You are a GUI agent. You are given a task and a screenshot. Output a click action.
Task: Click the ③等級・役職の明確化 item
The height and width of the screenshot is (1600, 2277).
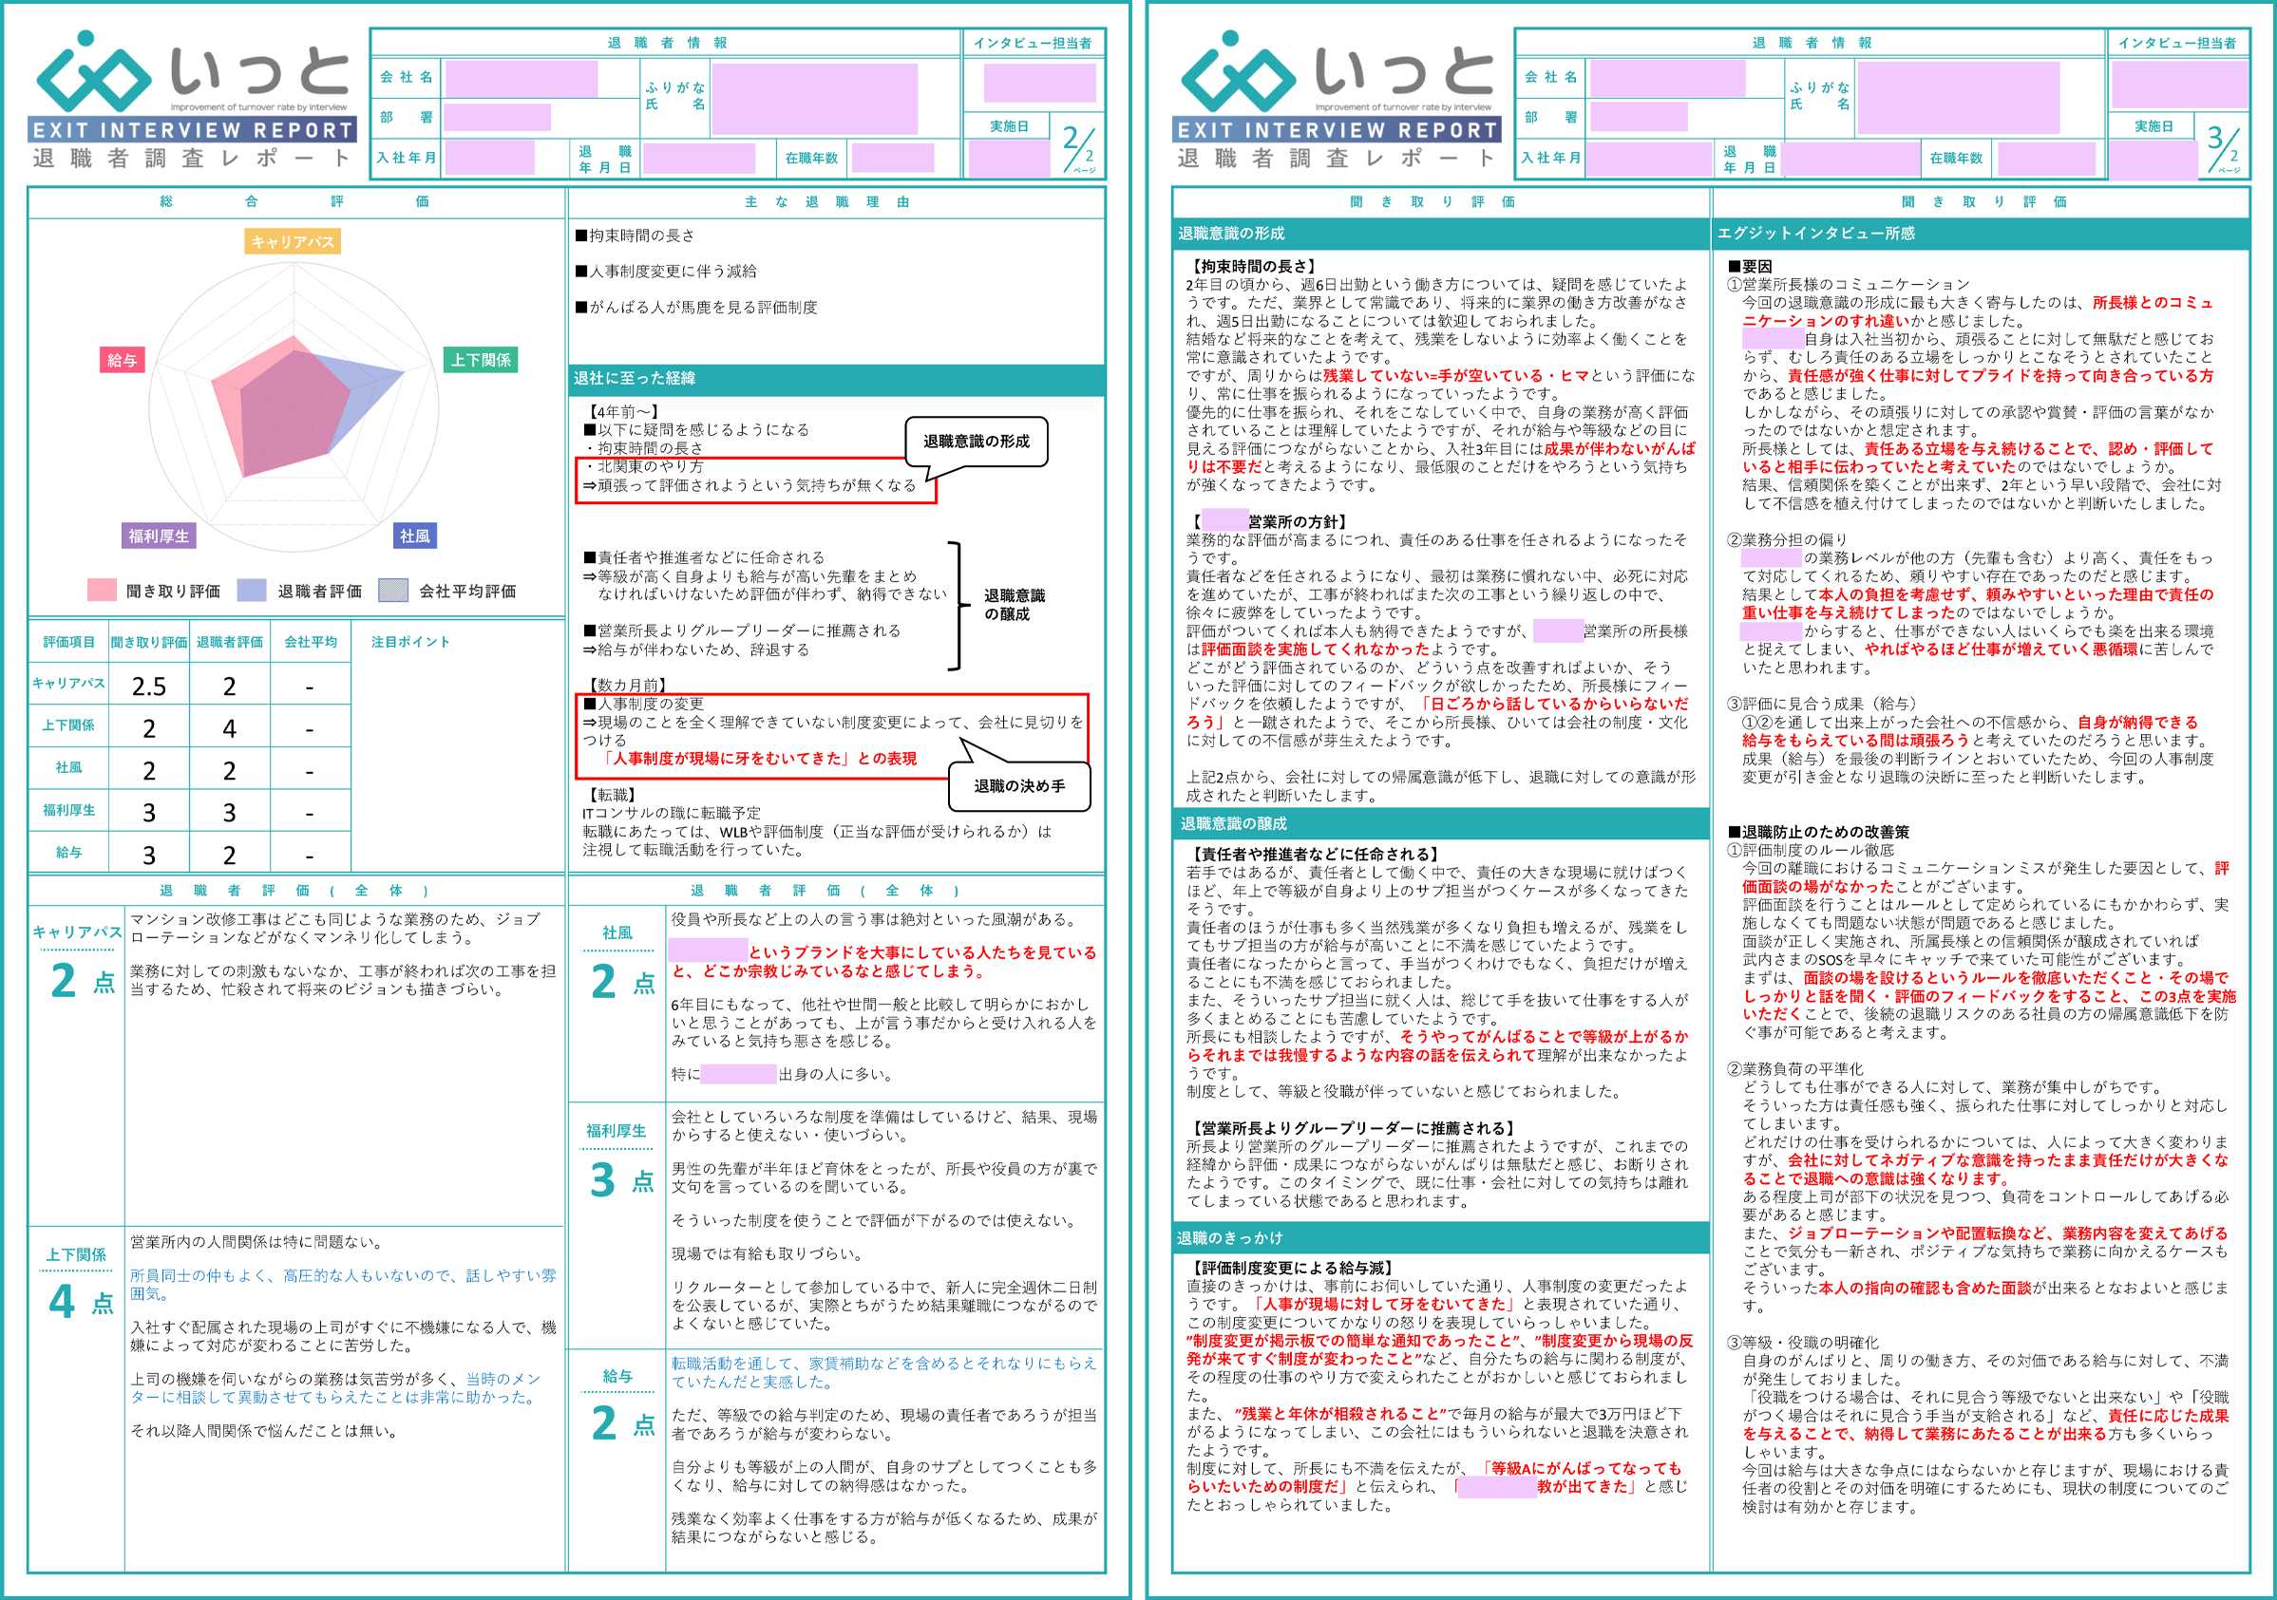(1803, 1343)
